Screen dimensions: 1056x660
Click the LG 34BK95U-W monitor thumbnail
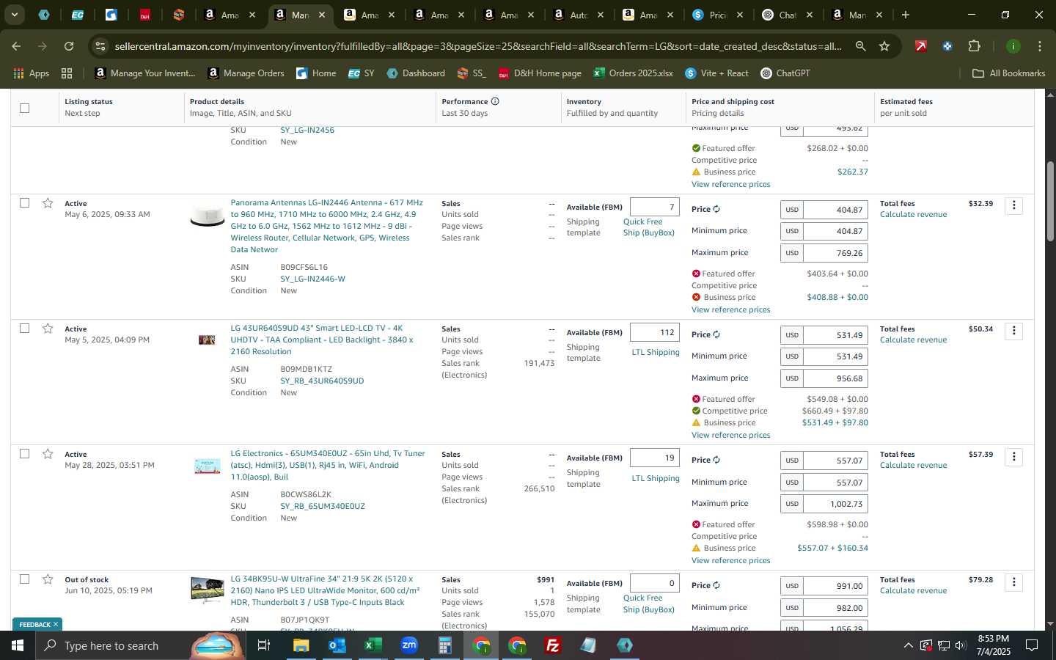click(x=207, y=590)
